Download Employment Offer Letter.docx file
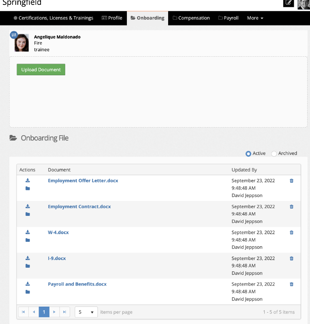This screenshot has height=324, width=310. tap(28, 180)
